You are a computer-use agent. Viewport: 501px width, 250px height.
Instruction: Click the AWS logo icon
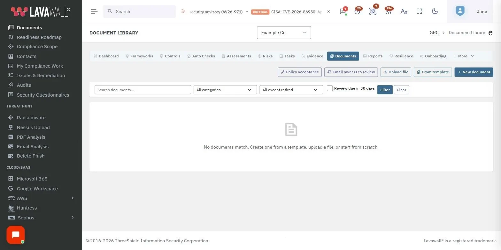tap(11, 198)
